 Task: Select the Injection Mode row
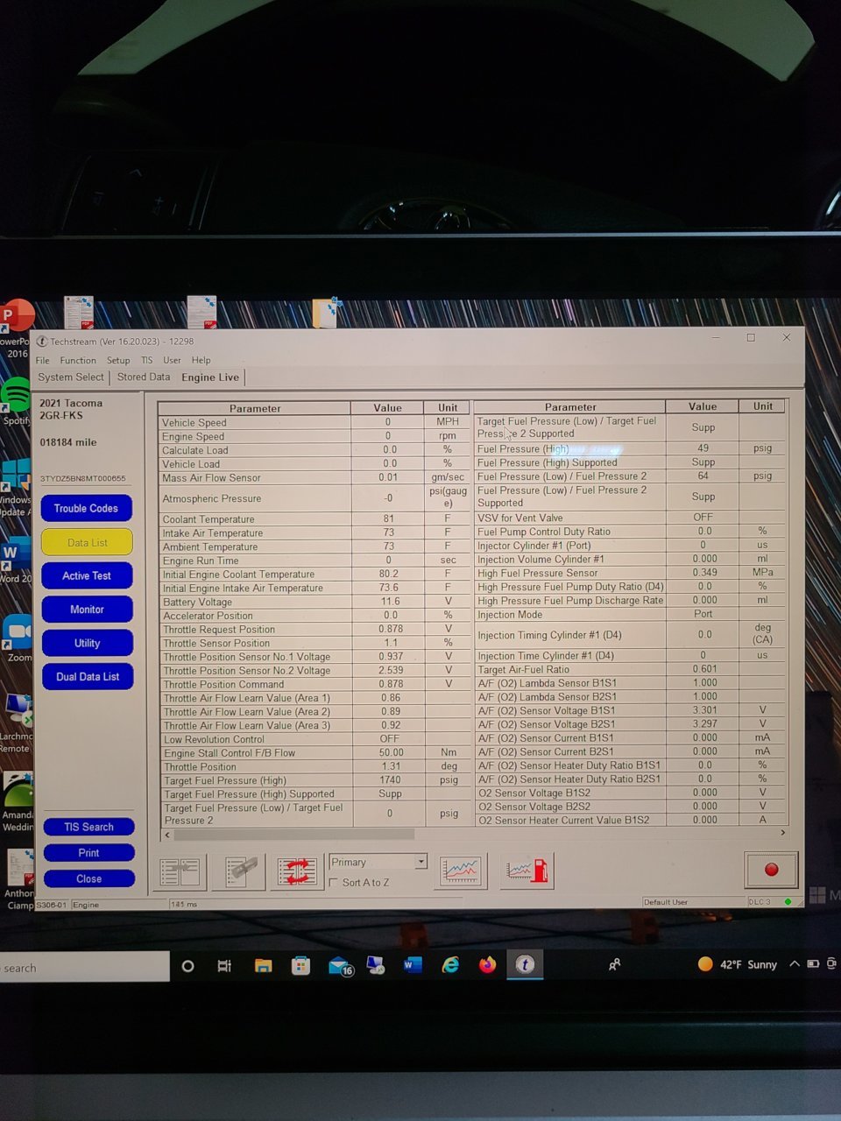pos(629,614)
